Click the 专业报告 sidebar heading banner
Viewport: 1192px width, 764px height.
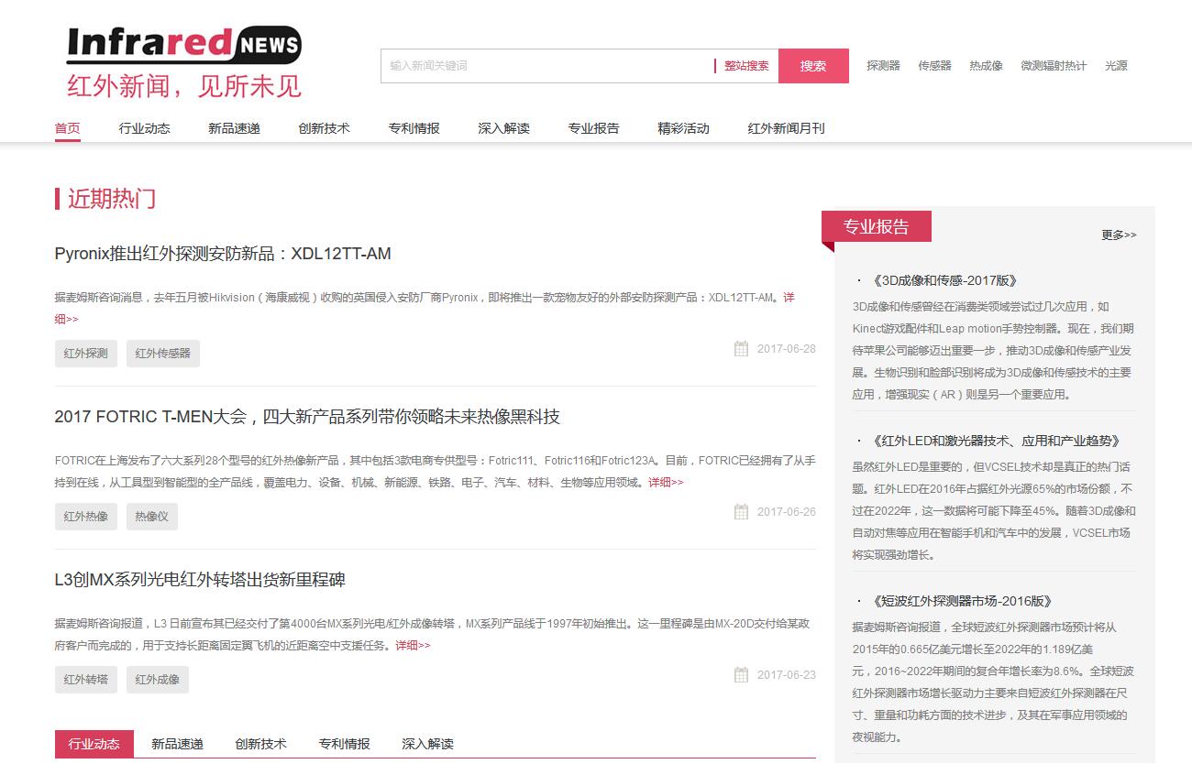(877, 227)
